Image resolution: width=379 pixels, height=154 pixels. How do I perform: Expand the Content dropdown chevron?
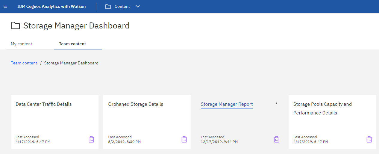click(138, 6)
